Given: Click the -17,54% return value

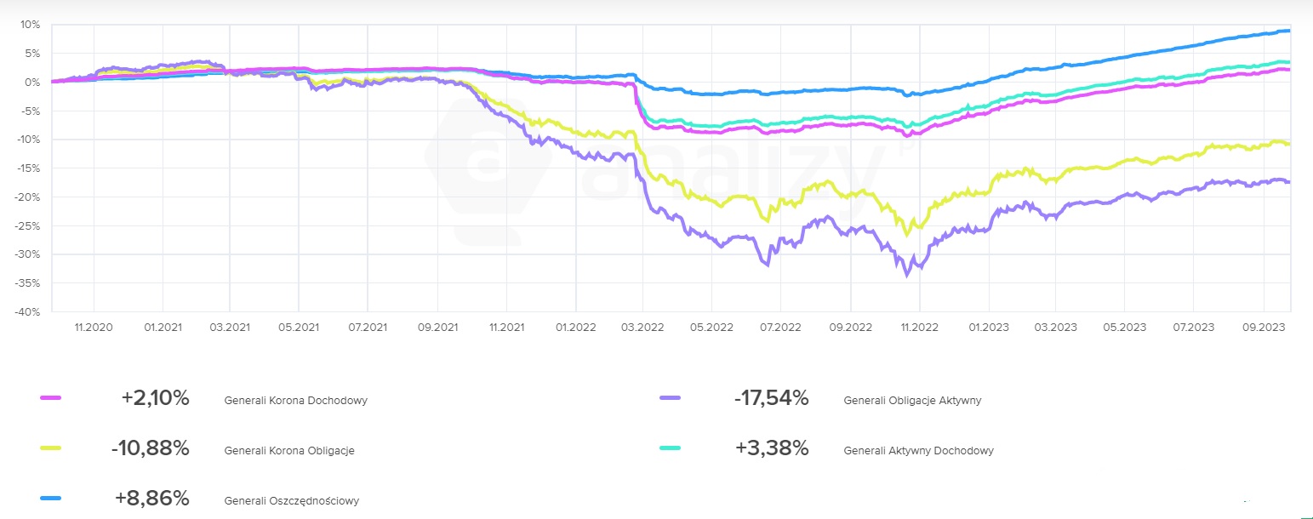Looking at the screenshot, I should point(771,397).
